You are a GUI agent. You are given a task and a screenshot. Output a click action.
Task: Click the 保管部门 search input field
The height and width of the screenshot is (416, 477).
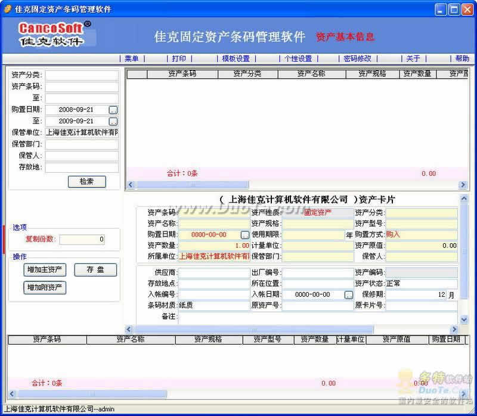(x=82, y=144)
